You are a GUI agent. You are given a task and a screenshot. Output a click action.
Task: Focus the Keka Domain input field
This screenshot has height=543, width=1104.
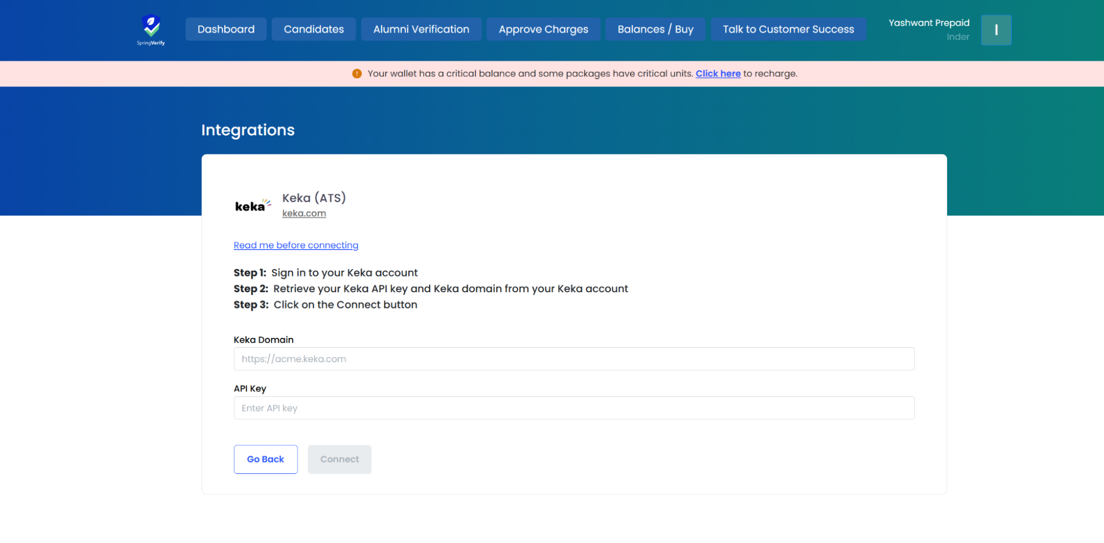point(573,359)
